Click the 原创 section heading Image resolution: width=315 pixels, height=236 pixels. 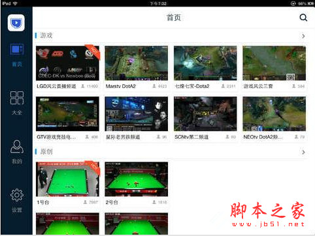point(46,151)
